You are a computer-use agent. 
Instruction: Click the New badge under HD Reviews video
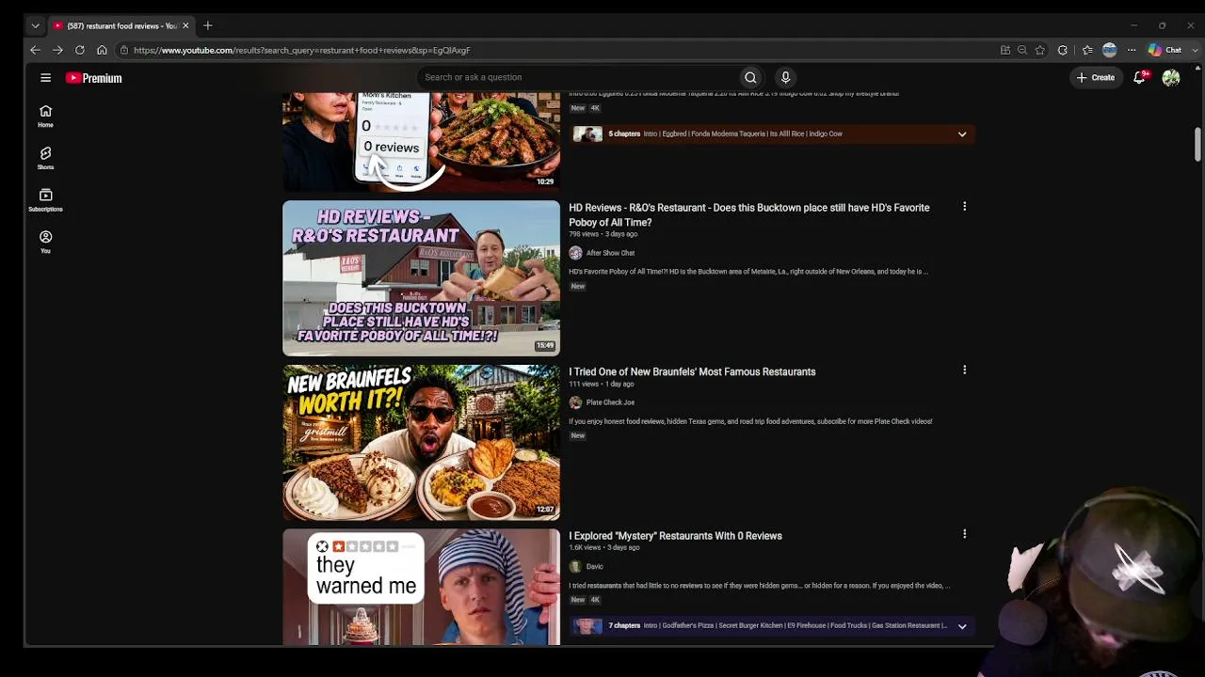click(578, 287)
